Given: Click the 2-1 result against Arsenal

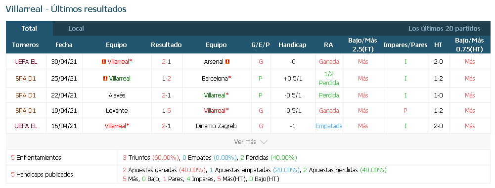Looking at the screenshot, I should pyautogui.click(x=166, y=62).
